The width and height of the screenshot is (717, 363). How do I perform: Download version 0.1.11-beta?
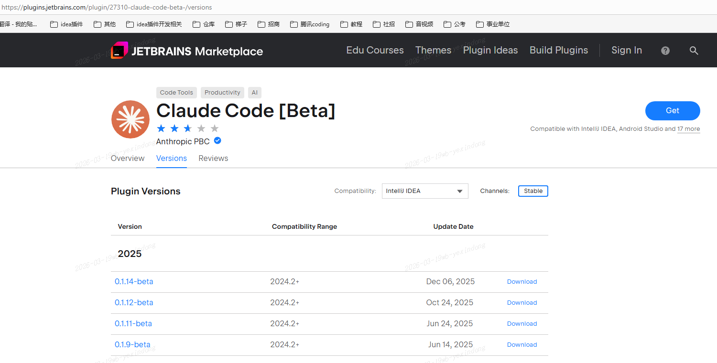click(522, 324)
